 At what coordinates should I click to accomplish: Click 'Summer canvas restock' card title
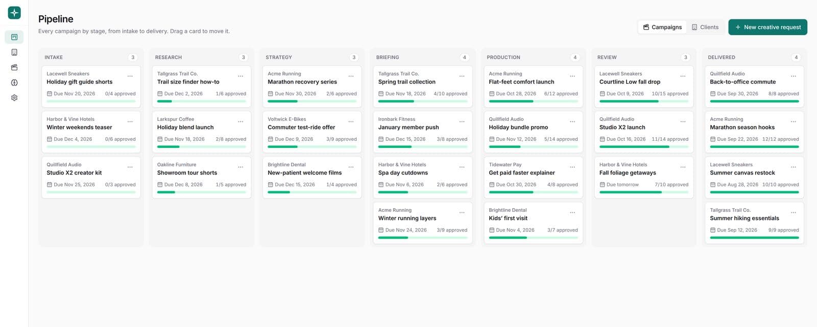742,173
